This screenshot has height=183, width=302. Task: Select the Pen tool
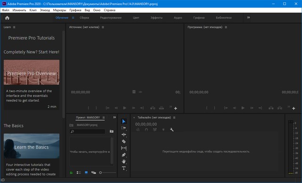coord(124,155)
